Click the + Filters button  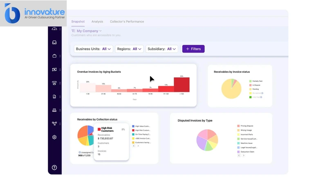click(x=193, y=49)
